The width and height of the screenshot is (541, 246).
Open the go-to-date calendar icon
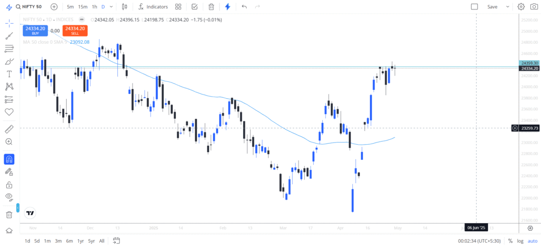pyautogui.click(x=116, y=241)
